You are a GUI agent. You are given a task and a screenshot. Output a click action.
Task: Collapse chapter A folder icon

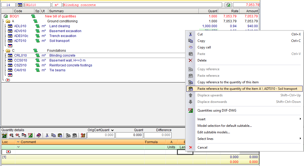(x=8, y=21)
